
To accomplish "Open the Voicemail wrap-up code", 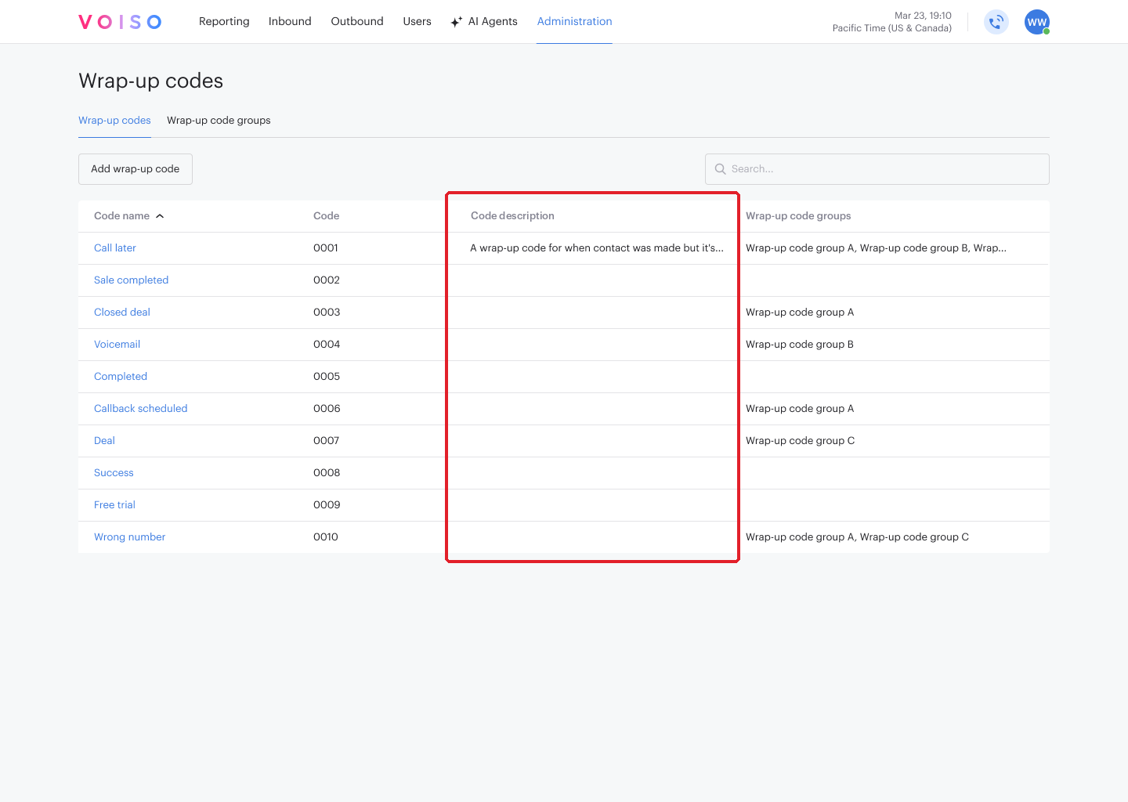I will (117, 345).
